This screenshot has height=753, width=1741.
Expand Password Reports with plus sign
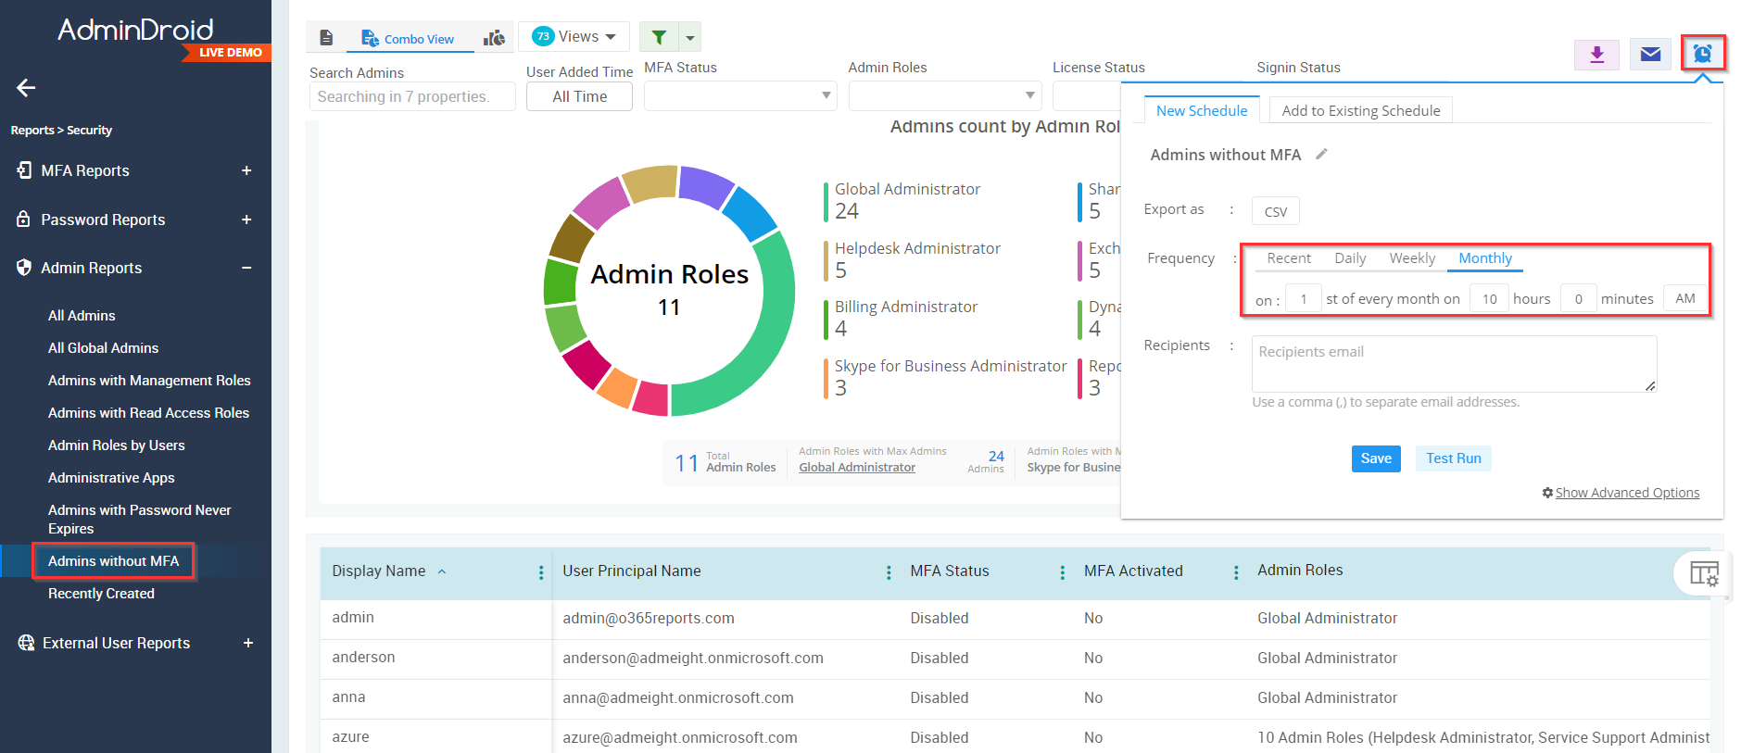(246, 220)
